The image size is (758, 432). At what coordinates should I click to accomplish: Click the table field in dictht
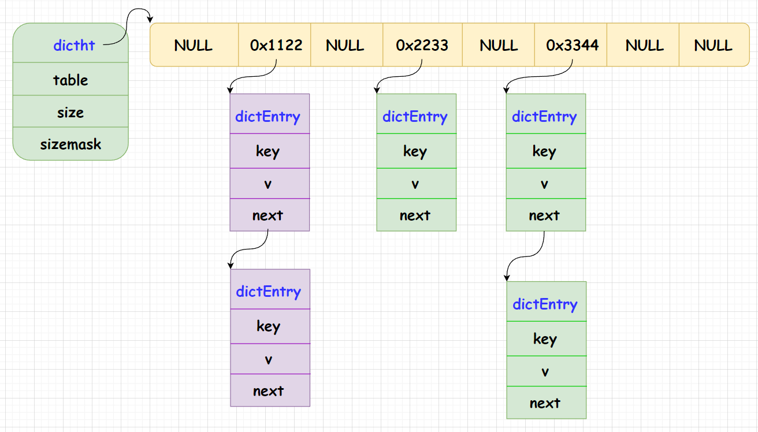click(x=70, y=79)
